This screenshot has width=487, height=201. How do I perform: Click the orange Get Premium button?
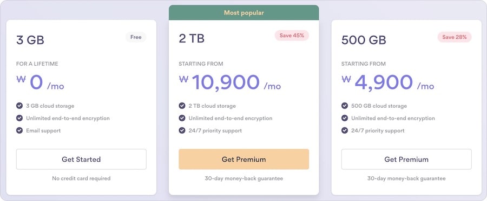click(x=244, y=160)
